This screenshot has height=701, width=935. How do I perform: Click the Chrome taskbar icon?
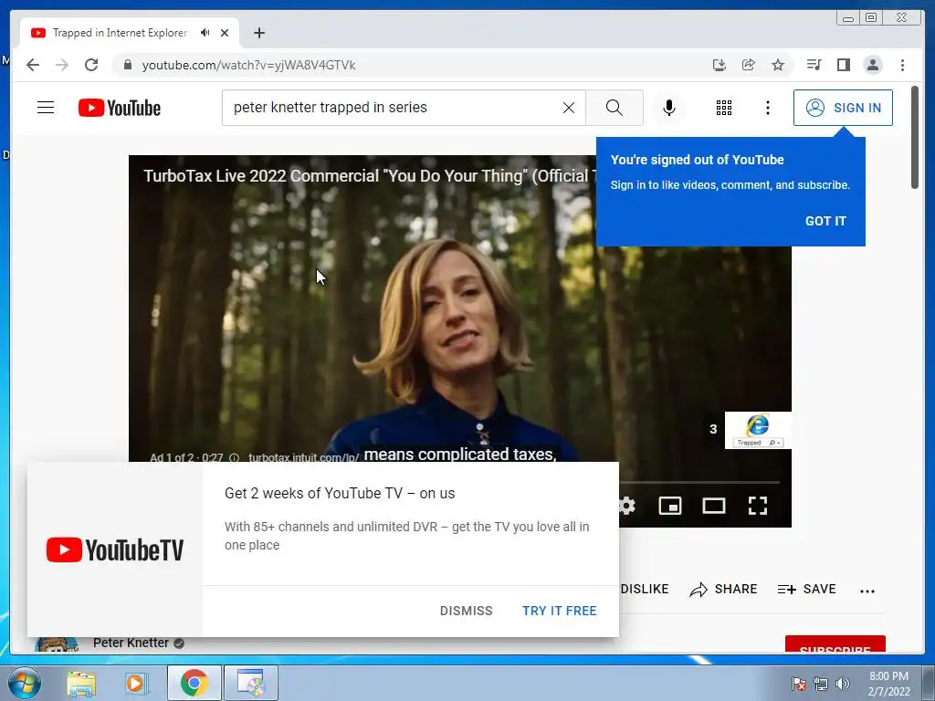[x=194, y=683]
